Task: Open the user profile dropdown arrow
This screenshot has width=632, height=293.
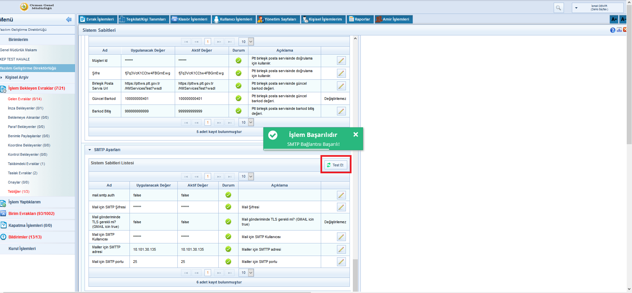Action: (576, 8)
